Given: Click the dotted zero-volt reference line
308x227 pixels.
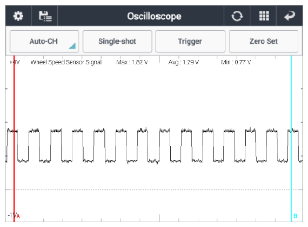Looking at the screenshot, I should pyautogui.click(x=154, y=190).
